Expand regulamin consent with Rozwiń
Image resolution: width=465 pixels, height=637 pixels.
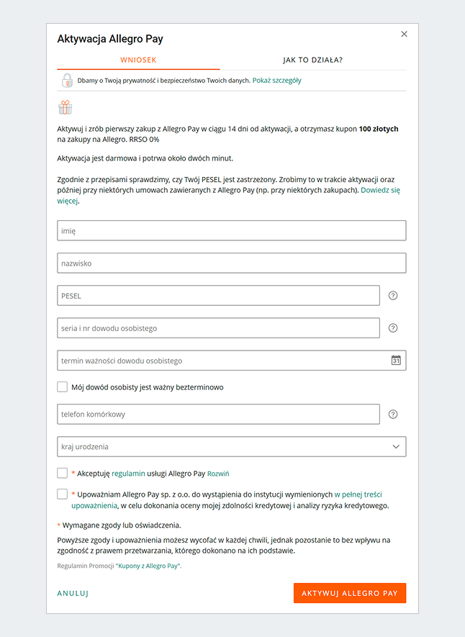(218, 474)
